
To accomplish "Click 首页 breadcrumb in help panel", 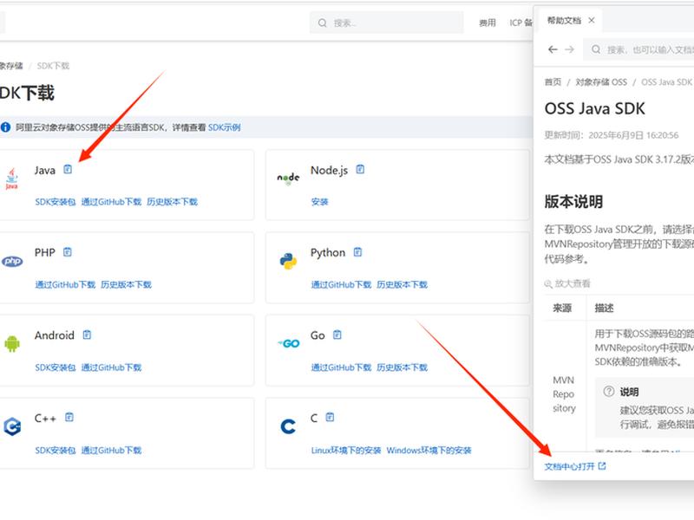I will coord(553,82).
